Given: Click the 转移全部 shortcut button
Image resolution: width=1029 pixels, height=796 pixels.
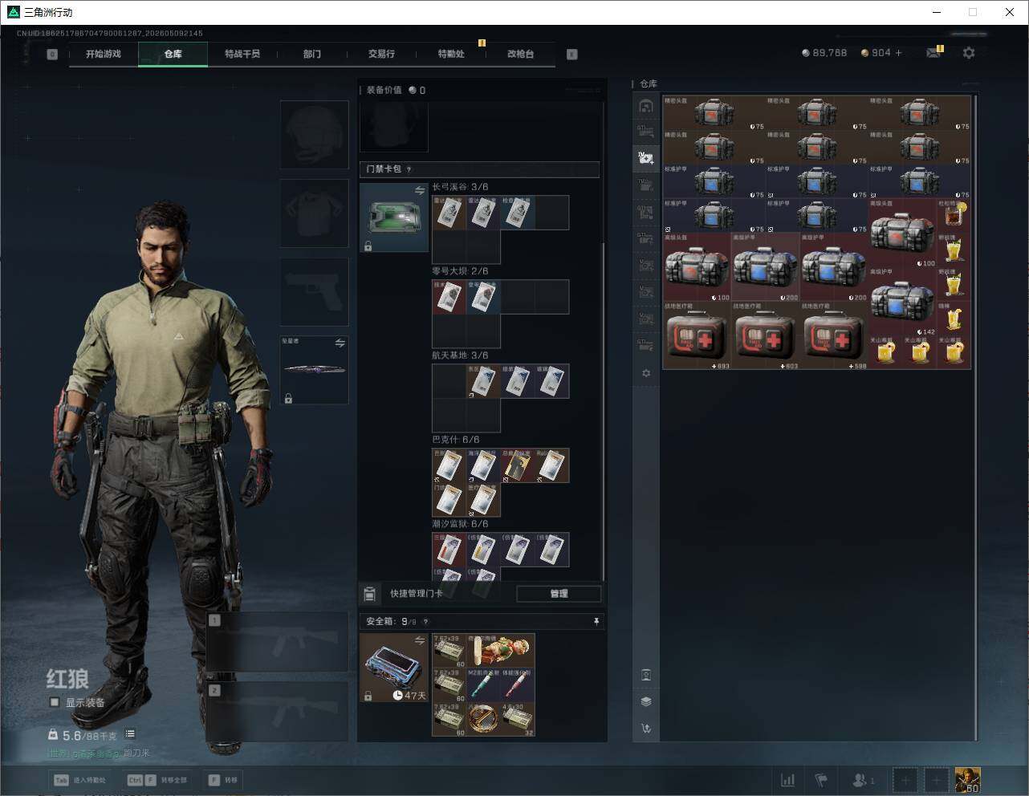Looking at the screenshot, I should coord(157,780).
